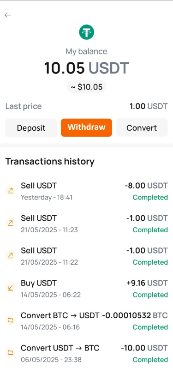The height and width of the screenshot is (375, 173).
Task: Click the ~ $10.05 balance pill
Action: [87, 87]
